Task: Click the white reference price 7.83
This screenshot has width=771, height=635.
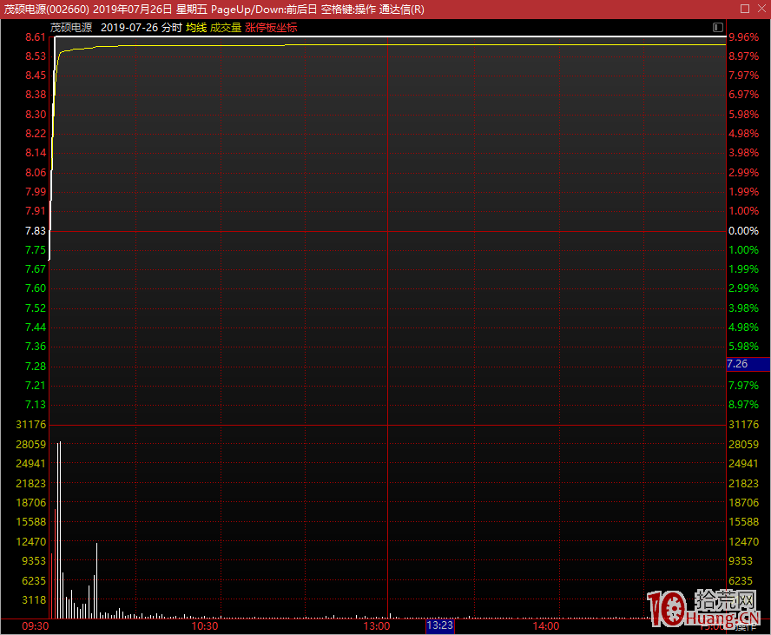Action: pos(36,231)
